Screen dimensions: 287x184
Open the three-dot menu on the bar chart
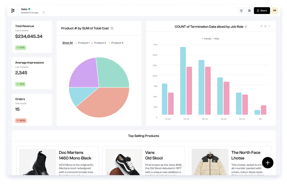click(x=269, y=26)
